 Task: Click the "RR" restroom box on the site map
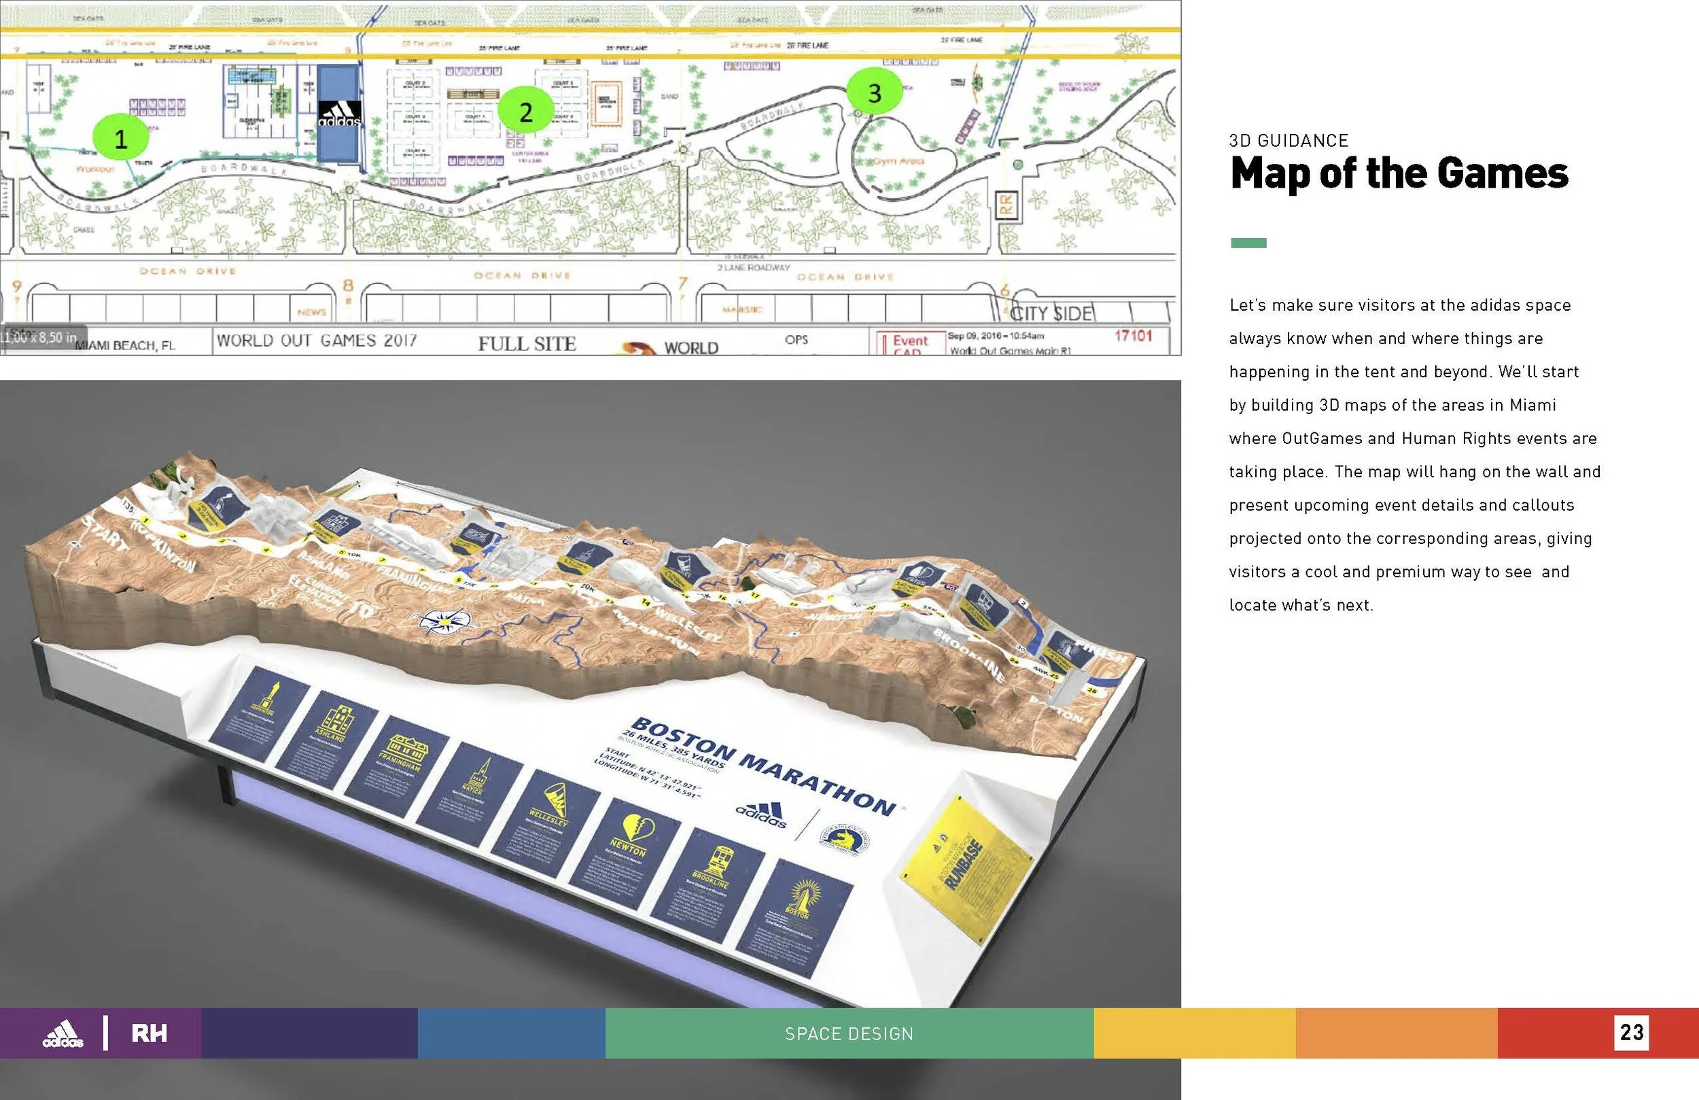click(1006, 206)
